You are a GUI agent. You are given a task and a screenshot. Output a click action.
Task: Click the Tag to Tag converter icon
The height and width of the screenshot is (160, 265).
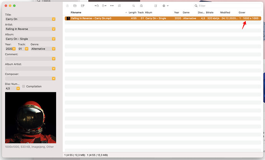pyautogui.click(x=112, y=6)
